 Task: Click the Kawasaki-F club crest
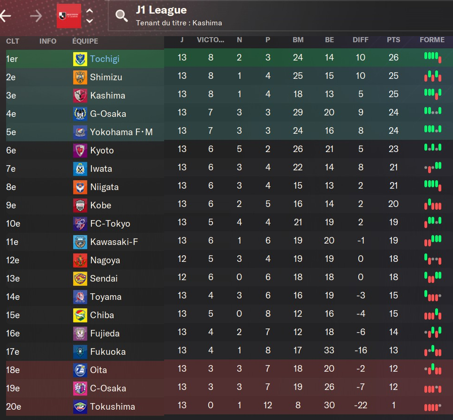coord(80,242)
